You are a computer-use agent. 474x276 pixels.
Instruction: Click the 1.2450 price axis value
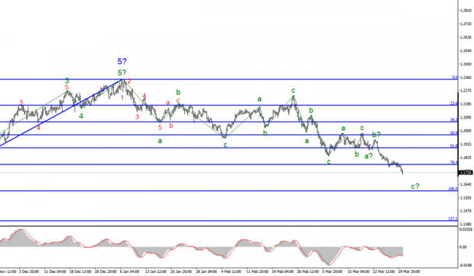466,64
